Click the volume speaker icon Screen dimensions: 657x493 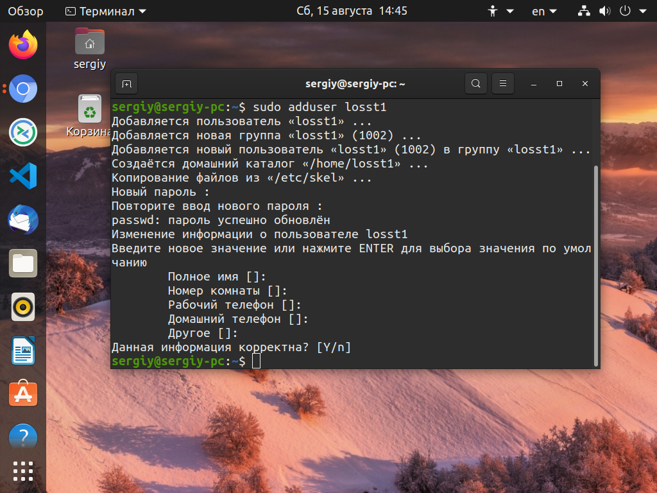(604, 12)
